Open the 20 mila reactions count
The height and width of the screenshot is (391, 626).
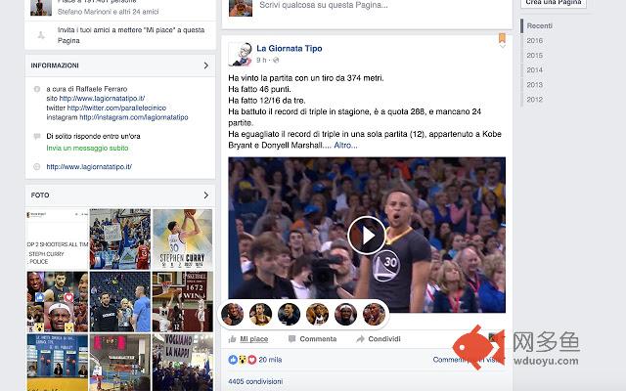coord(270,360)
